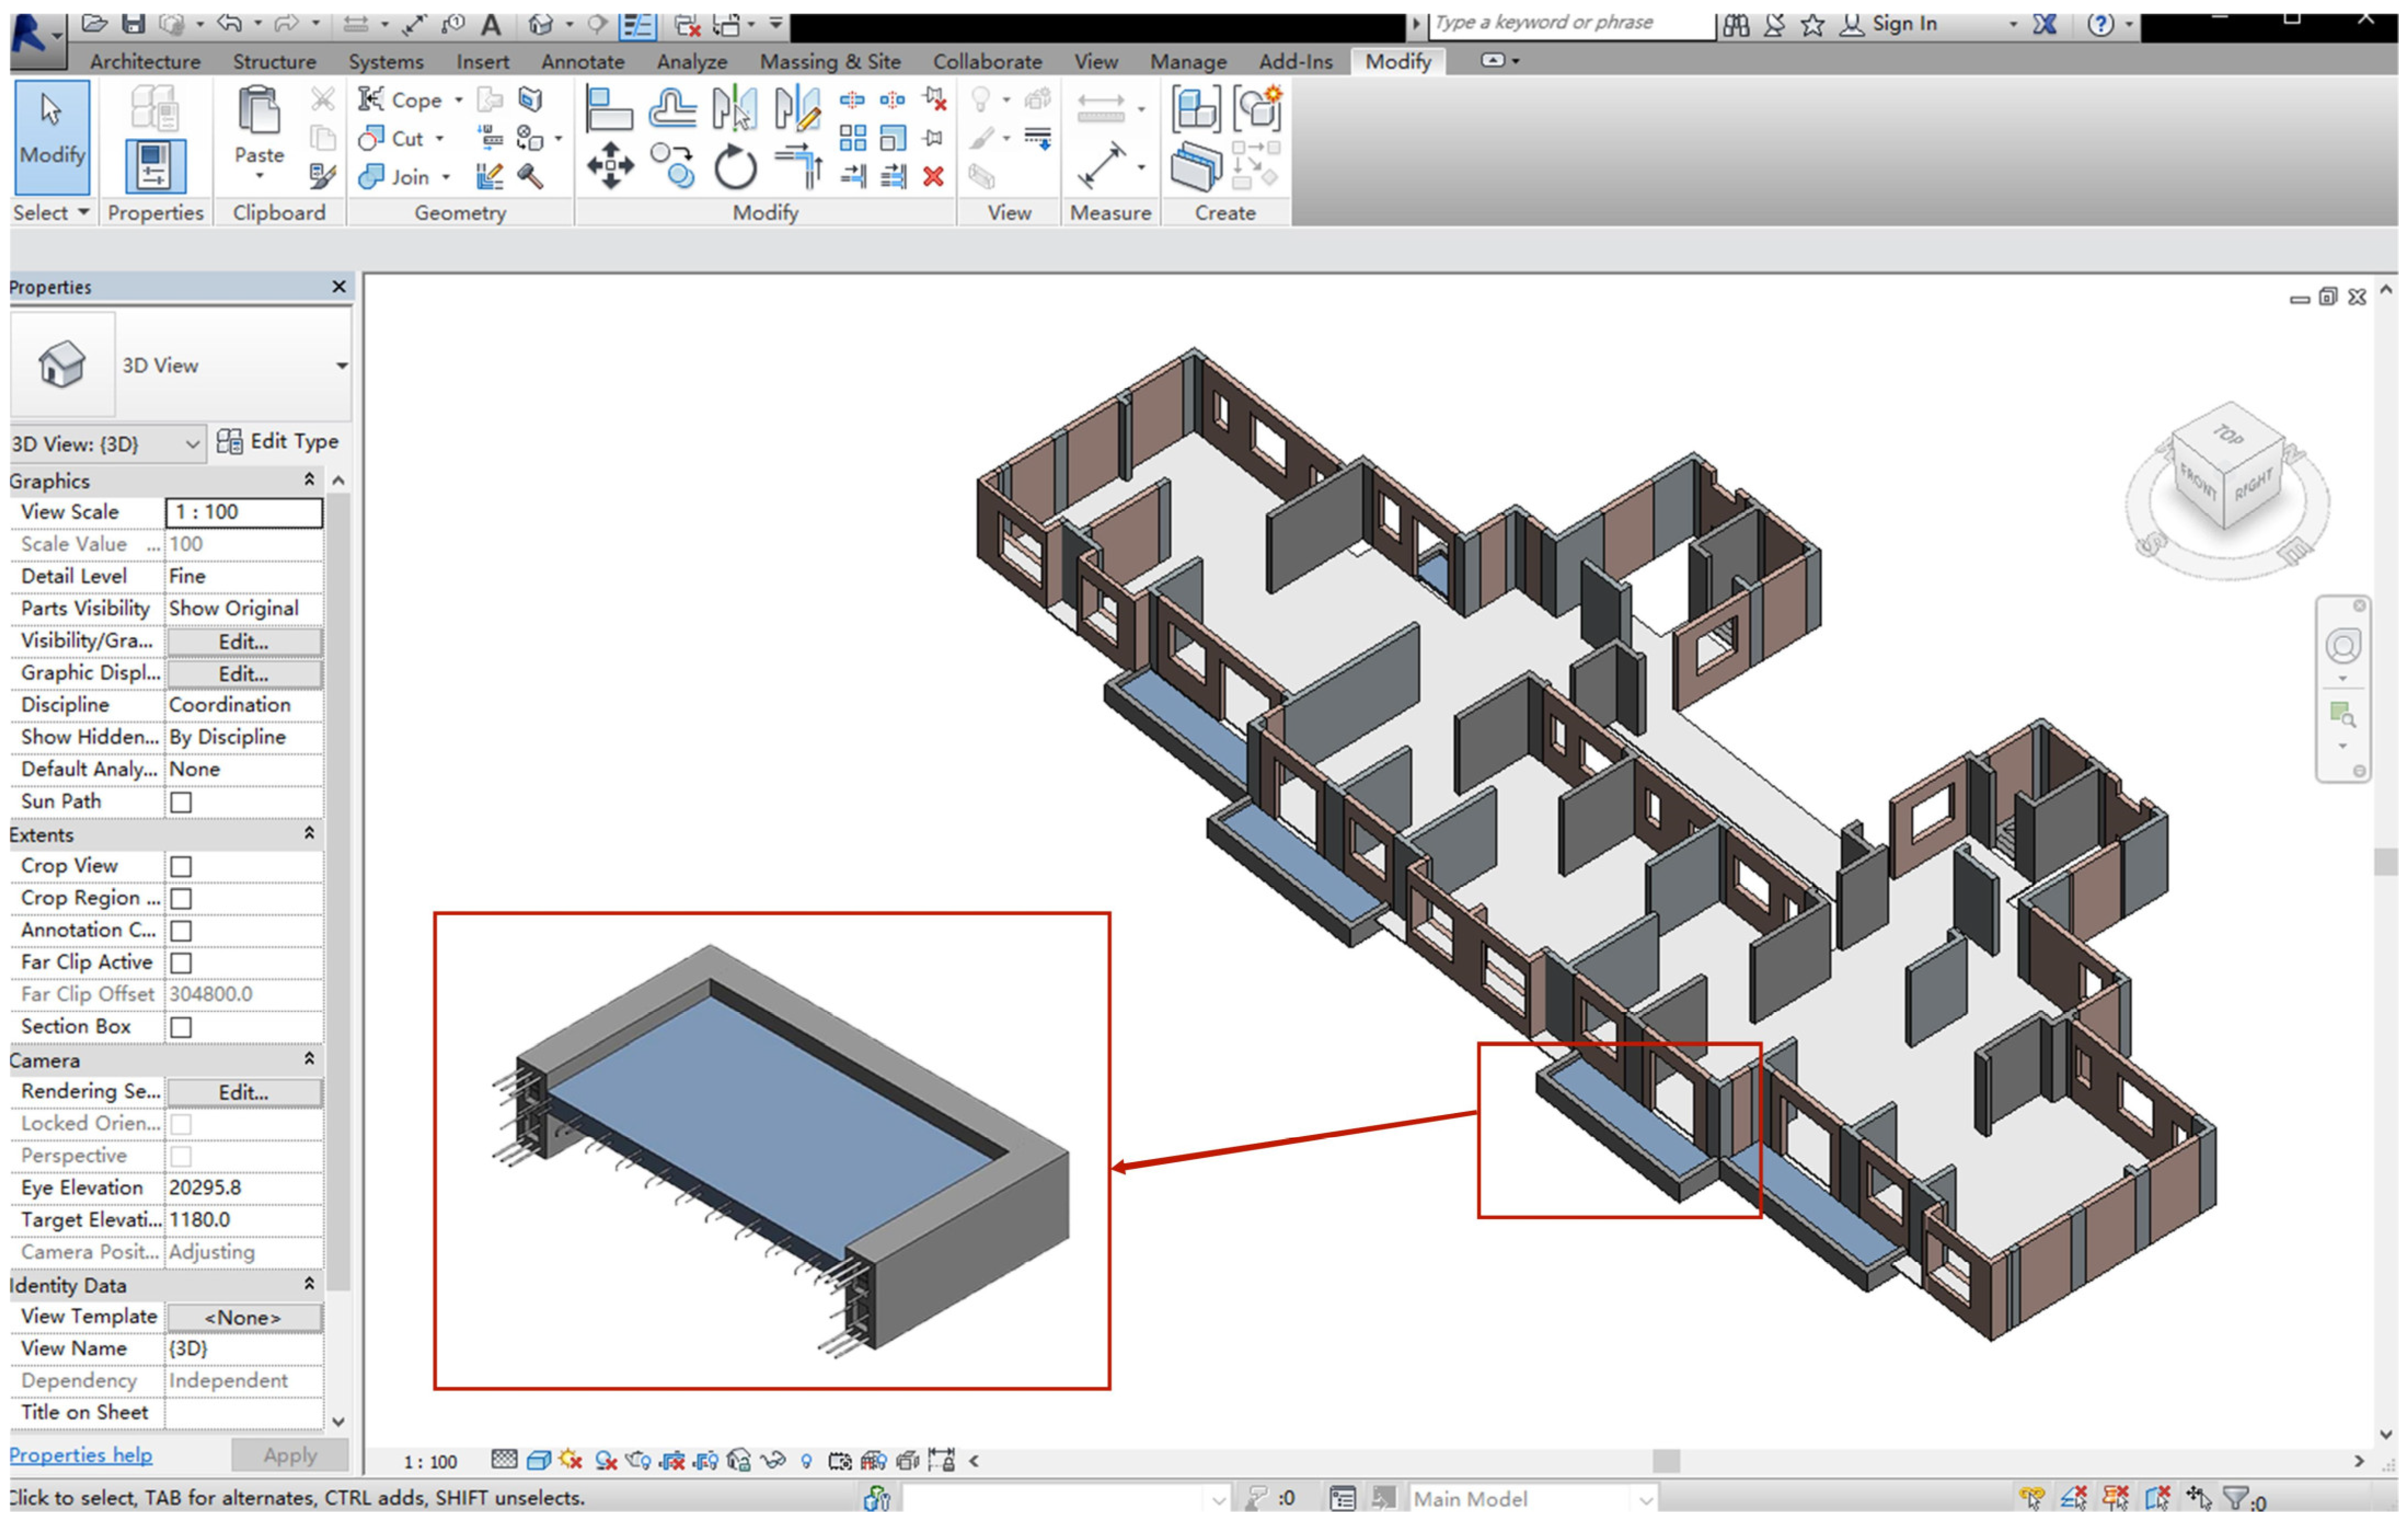2408x1522 pixels.
Task: Collapse the Extents properties group
Action: tap(309, 834)
